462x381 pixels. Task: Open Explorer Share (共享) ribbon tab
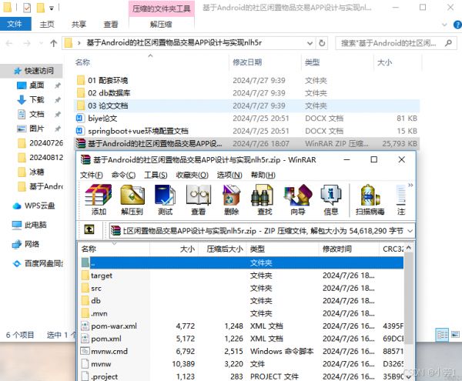(x=79, y=24)
